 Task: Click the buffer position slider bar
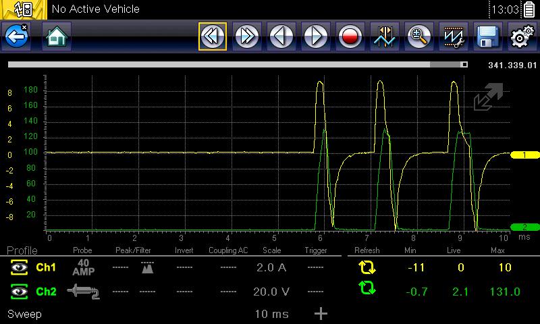tap(236, 65)
